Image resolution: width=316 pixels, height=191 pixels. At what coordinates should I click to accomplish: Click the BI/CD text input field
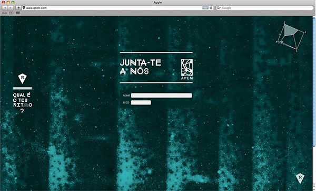pyautogui.click(x=141, y=102)
